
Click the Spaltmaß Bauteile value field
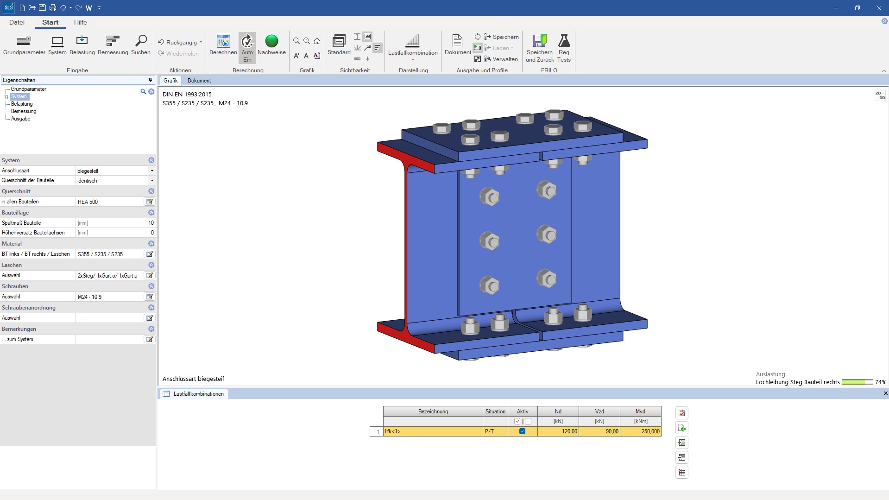(x=116, y=223)
